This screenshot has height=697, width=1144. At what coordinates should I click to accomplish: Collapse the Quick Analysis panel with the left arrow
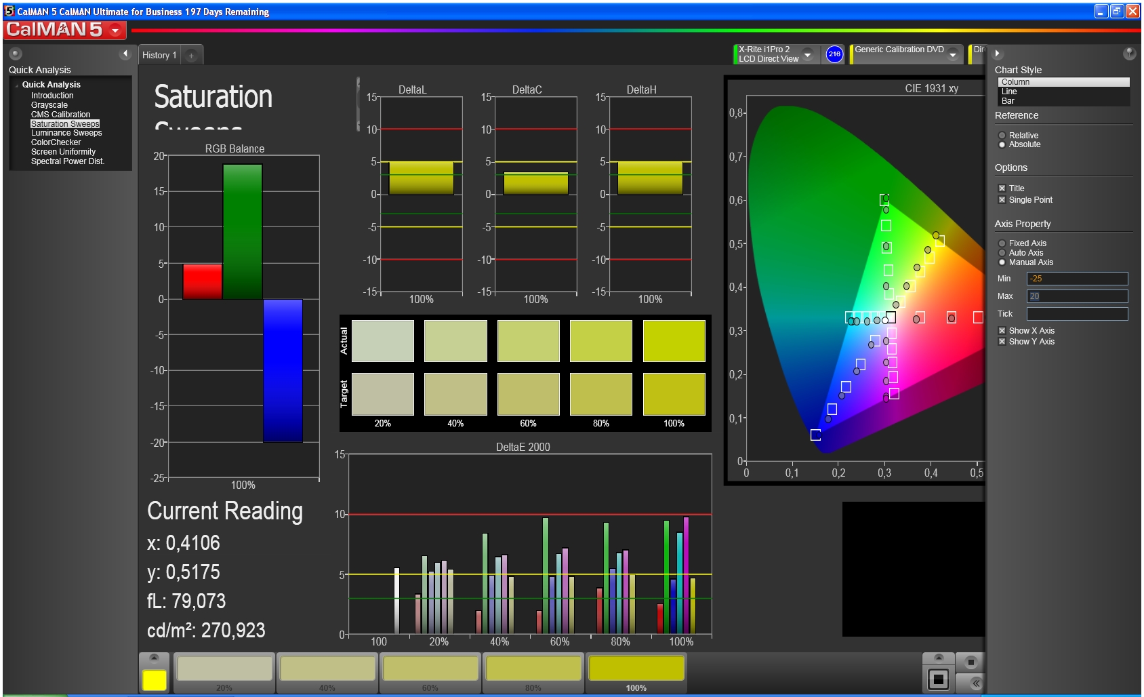125,54
